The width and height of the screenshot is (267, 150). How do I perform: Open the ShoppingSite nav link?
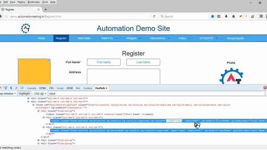(235, 38)
